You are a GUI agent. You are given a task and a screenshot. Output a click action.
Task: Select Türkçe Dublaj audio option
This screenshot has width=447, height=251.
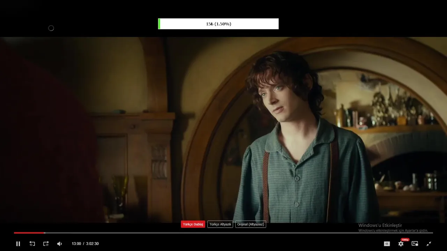193,224
